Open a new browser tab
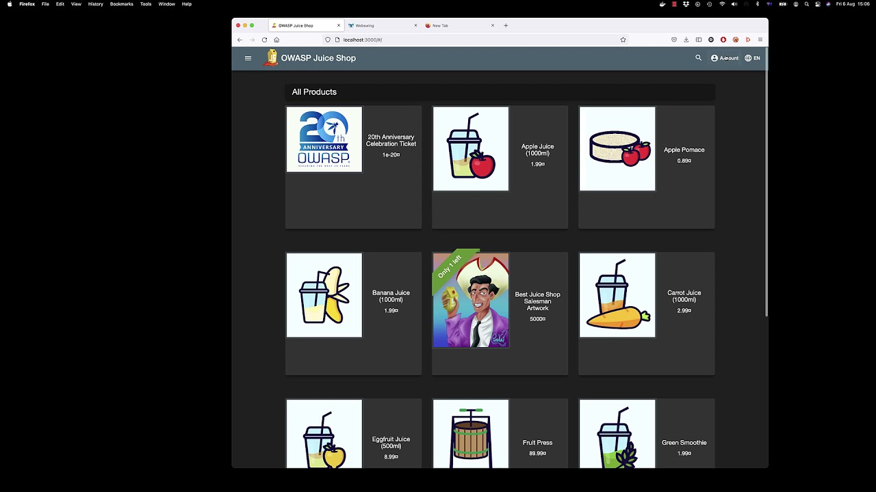Viewport: 876px width, 492px height. tap(506, 25)
